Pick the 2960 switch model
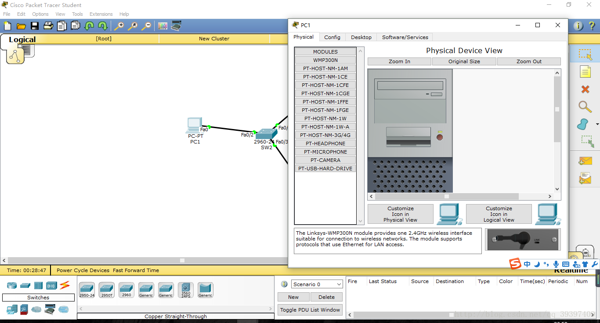 coord(127,290)
